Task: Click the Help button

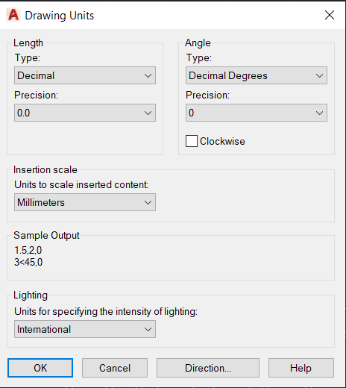Action: (x=301, y=368)
